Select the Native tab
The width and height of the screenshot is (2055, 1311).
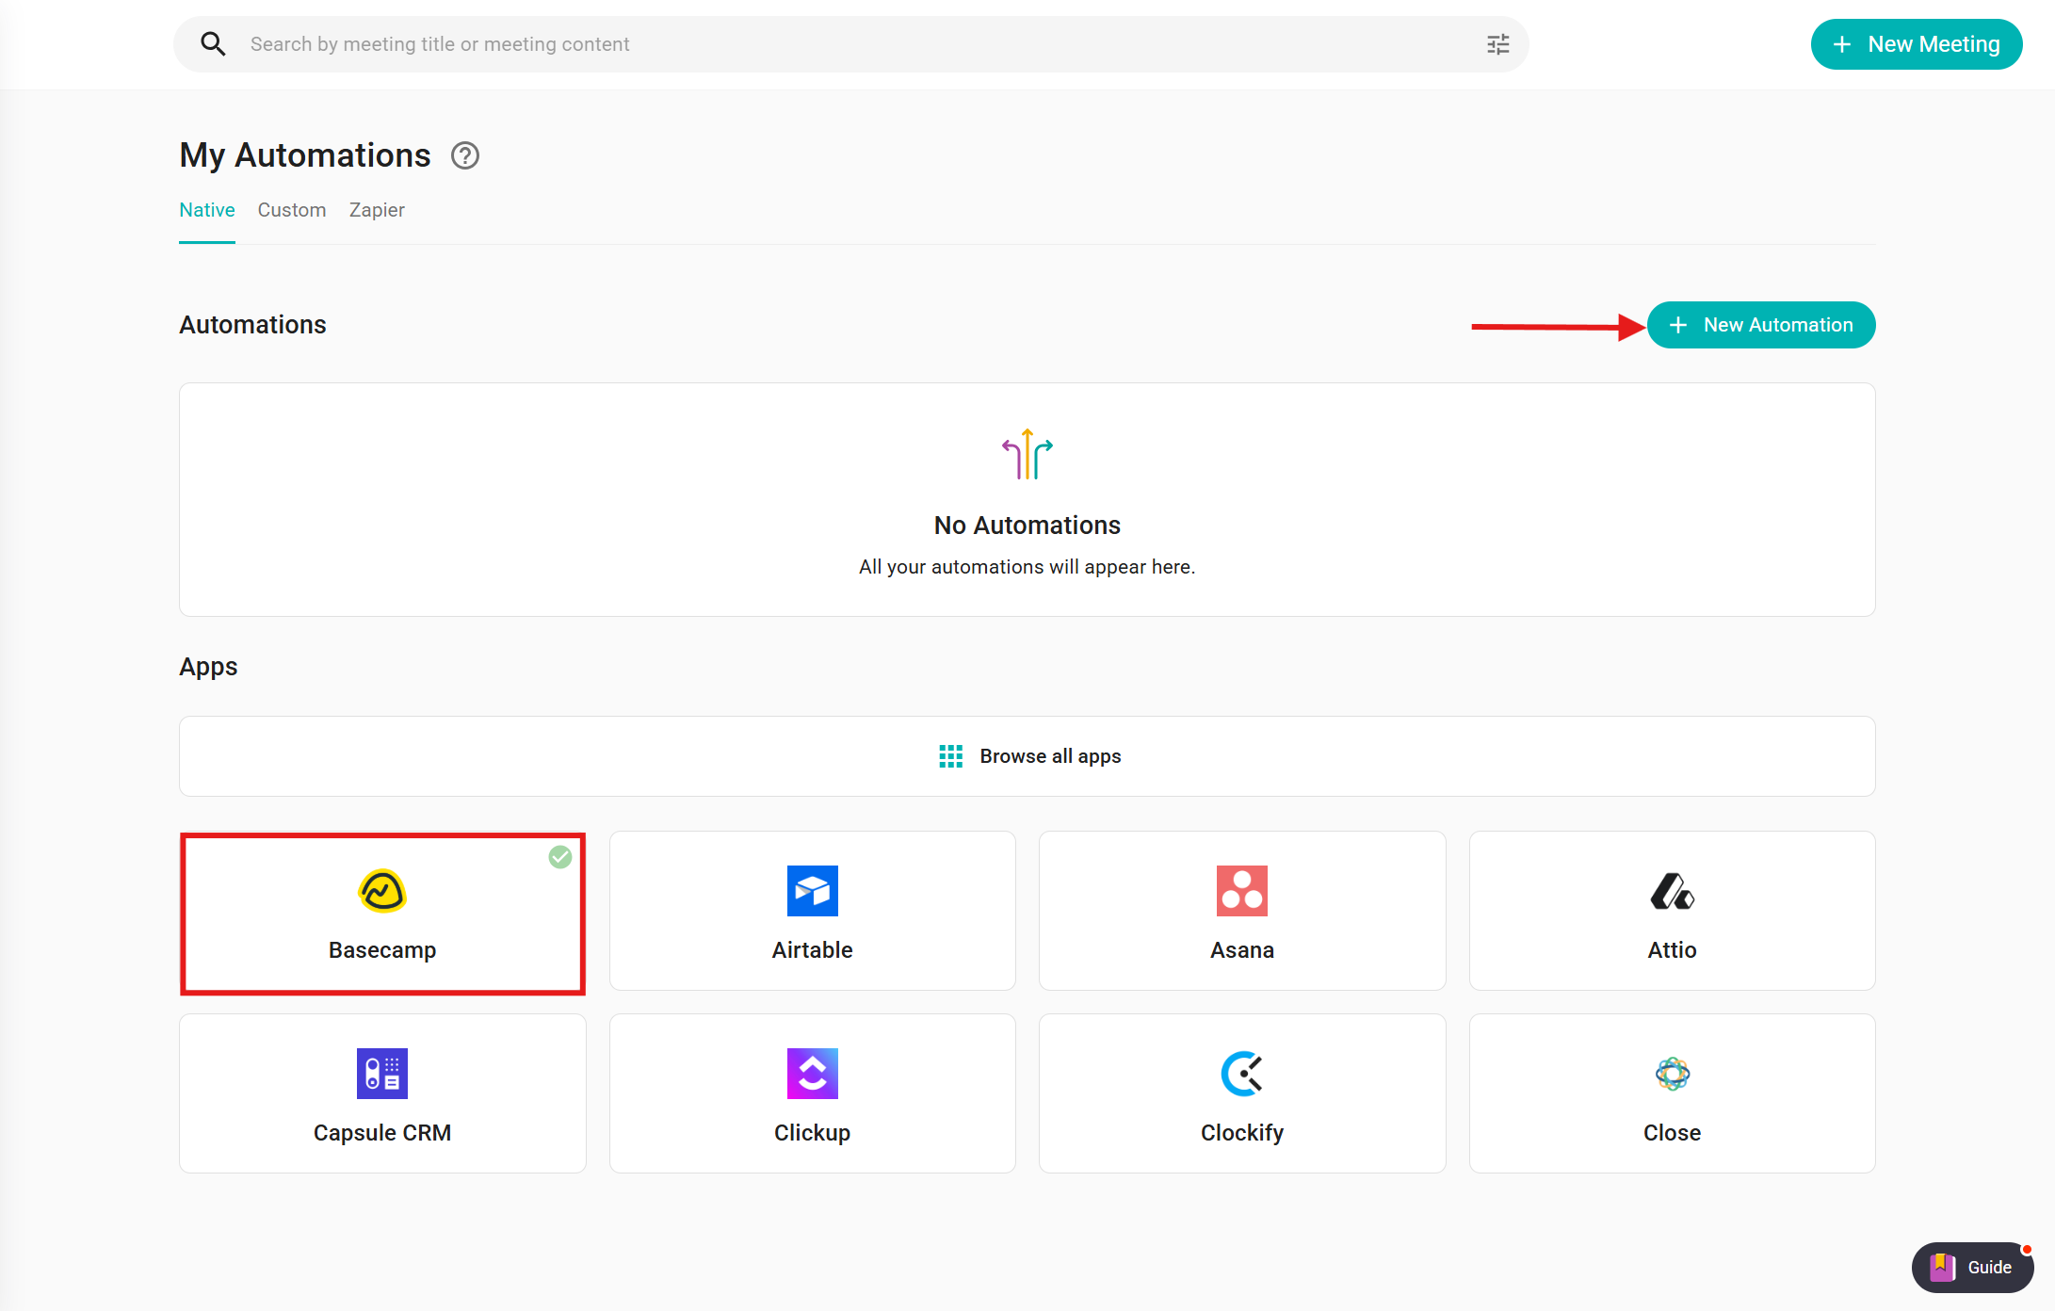207,210
